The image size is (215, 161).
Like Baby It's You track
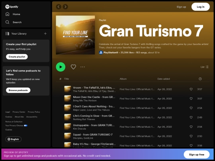pos(191,145)
